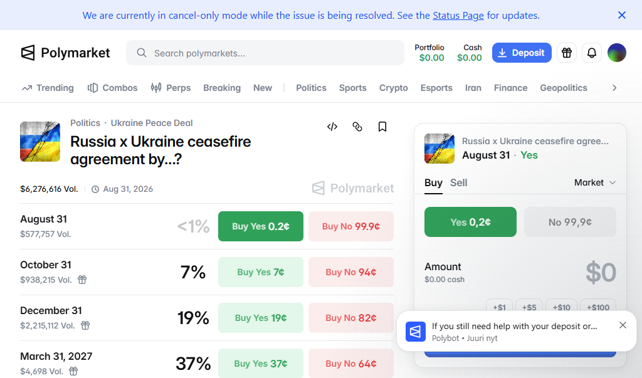
Task: Click Buy Yes 0.2¢ for August 31
Action: click(x=261, y=226)
